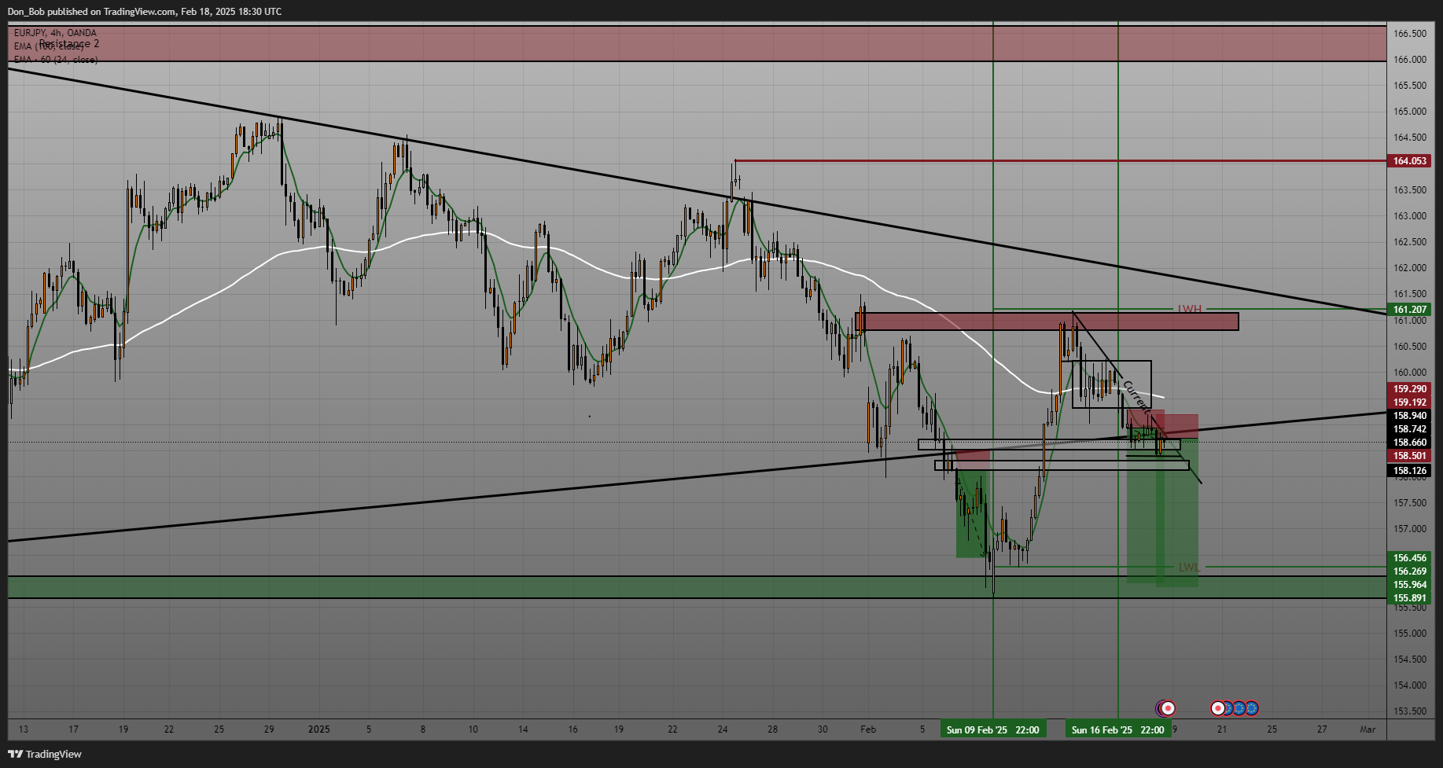The height and width of the screenshot is (768, 1443).
Task: Select the 158.126 price label
Action: click(1409, 472)
